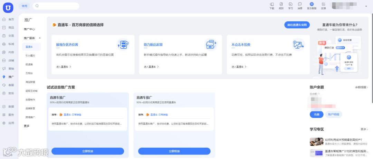Open 进入直通车 under 展现在优选位置
Viewport: 373px width, 159px height.
pyautogui.click(x=64, y=67)
